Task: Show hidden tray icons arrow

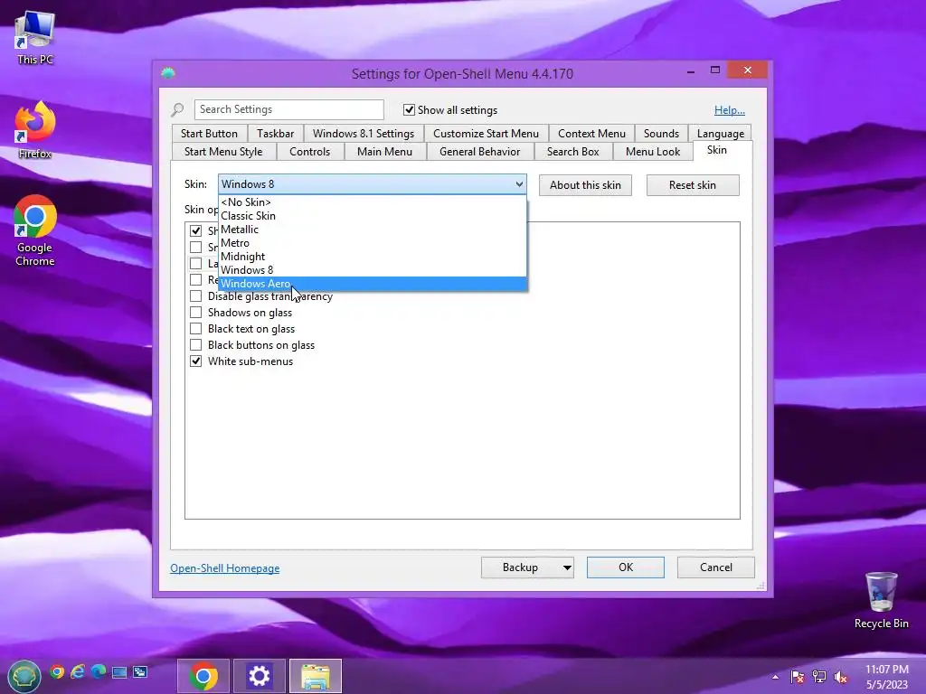Action: [x=775, y=677]
